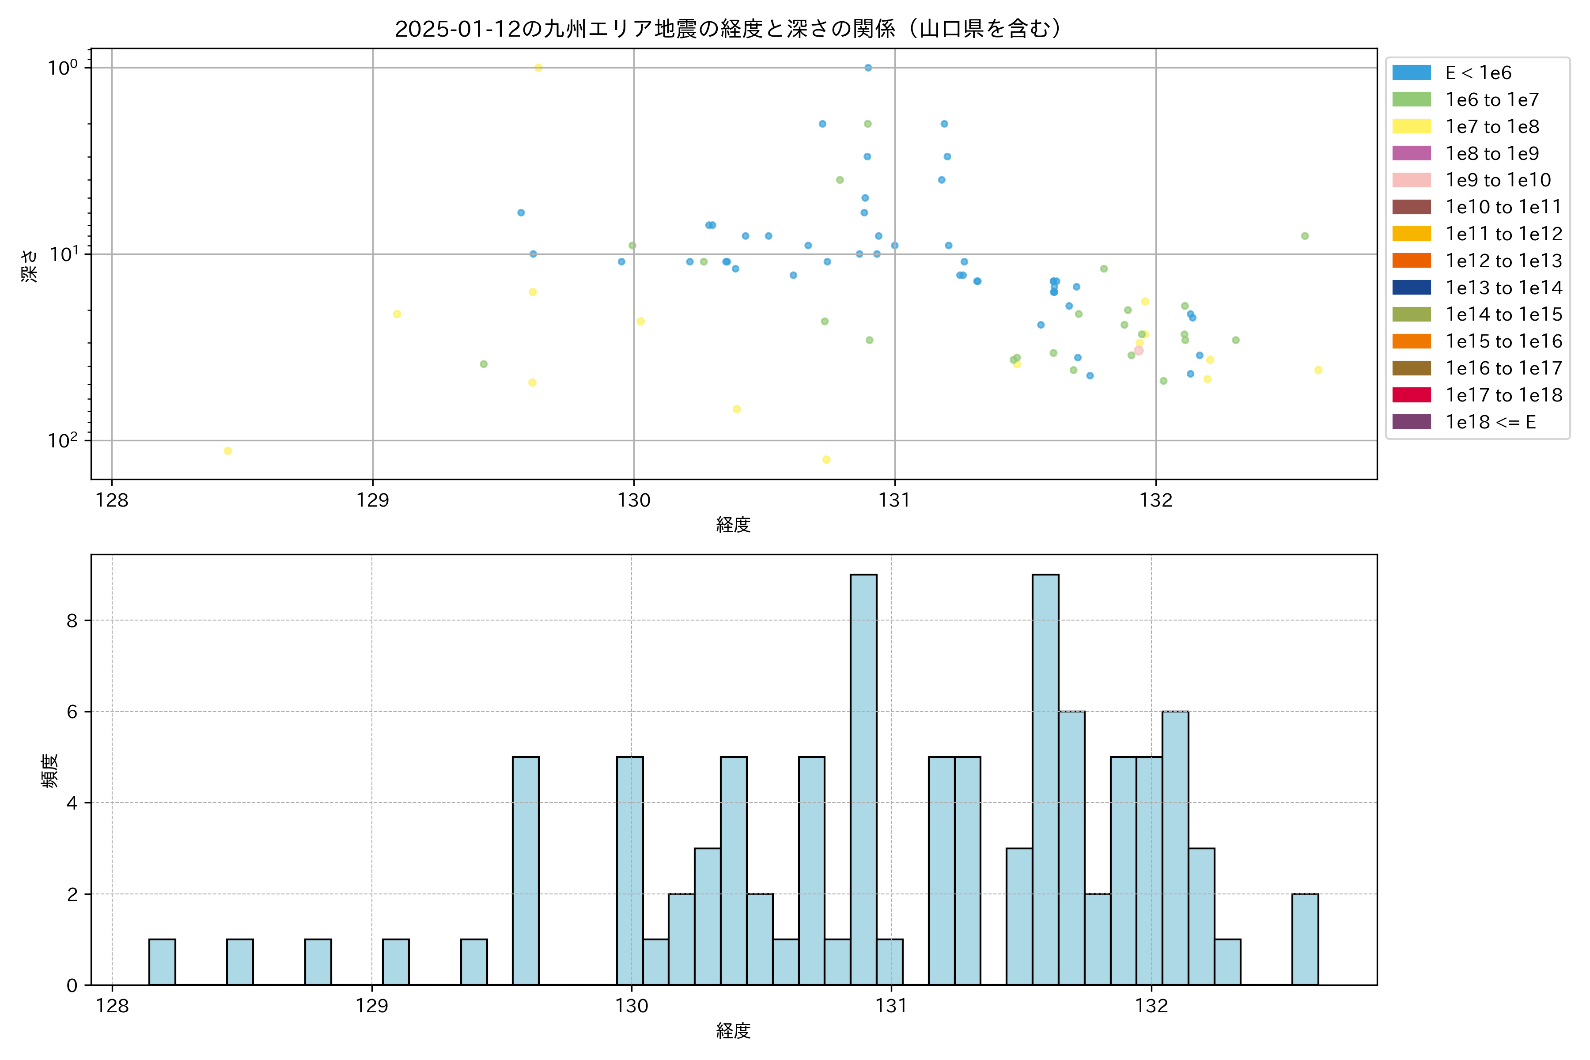Viewport: 1590px width, 1060px height.
Task: Click the 1e18 <= E legend label
Action: click(1491, 422)
